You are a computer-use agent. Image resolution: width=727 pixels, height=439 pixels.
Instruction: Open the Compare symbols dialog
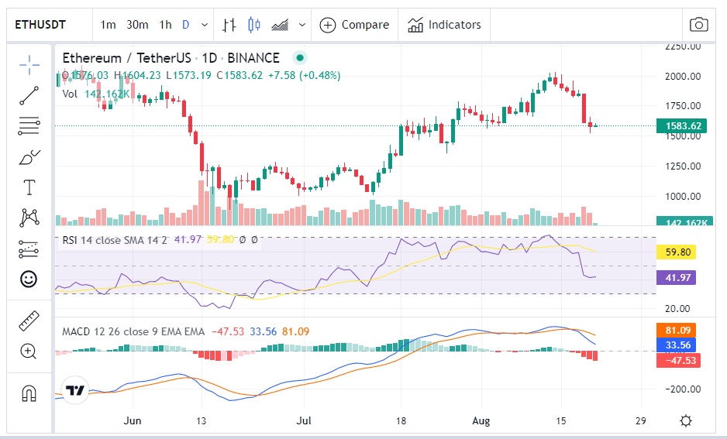pyautogui.click(x=355, y=25)
